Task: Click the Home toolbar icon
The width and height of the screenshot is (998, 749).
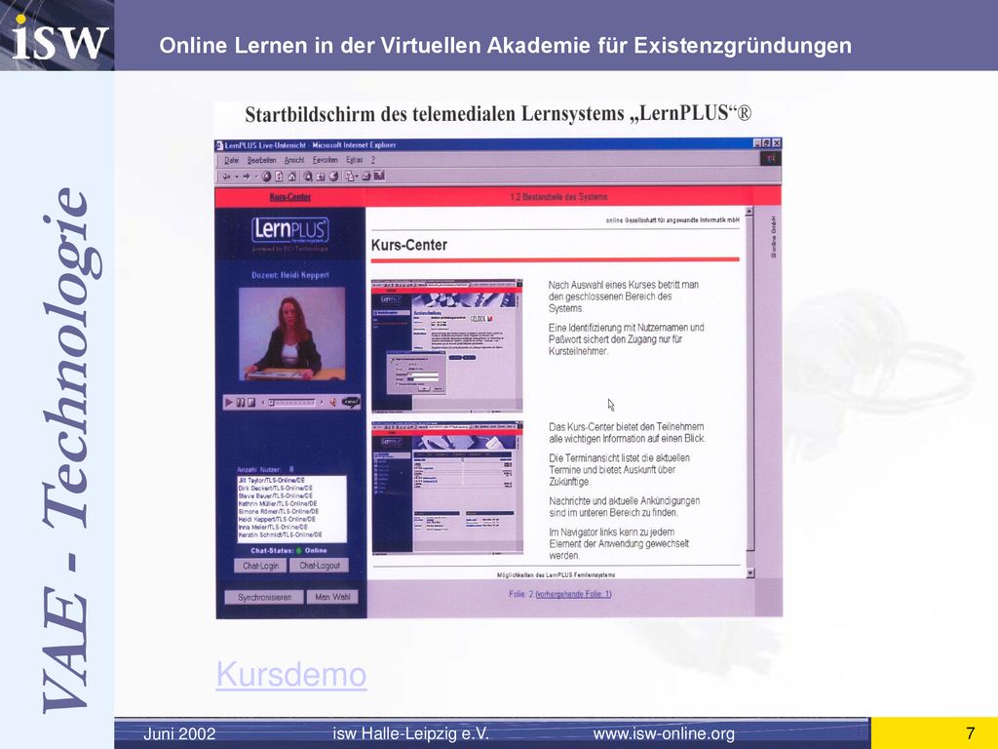Action: pyautogui.click(x=292, y=177)
